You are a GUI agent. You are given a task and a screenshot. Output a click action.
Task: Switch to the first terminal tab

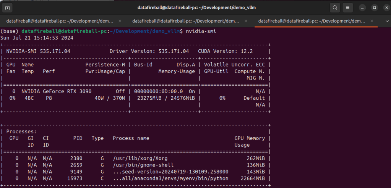pos(59,21)
